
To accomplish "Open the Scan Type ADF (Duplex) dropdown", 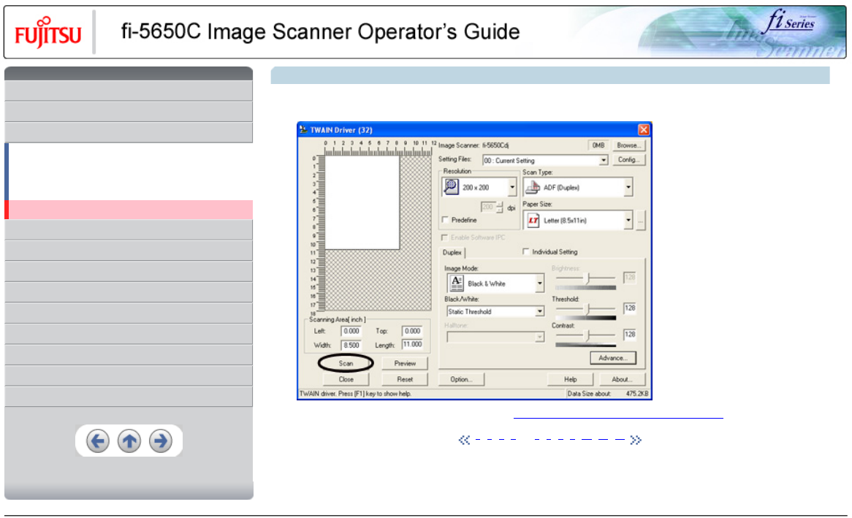I will tap(628, 188).
